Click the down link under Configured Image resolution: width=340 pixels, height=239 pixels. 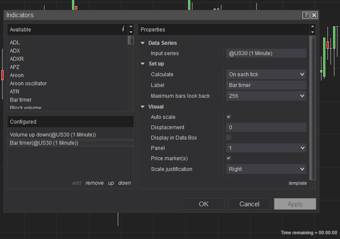(124, 183)
